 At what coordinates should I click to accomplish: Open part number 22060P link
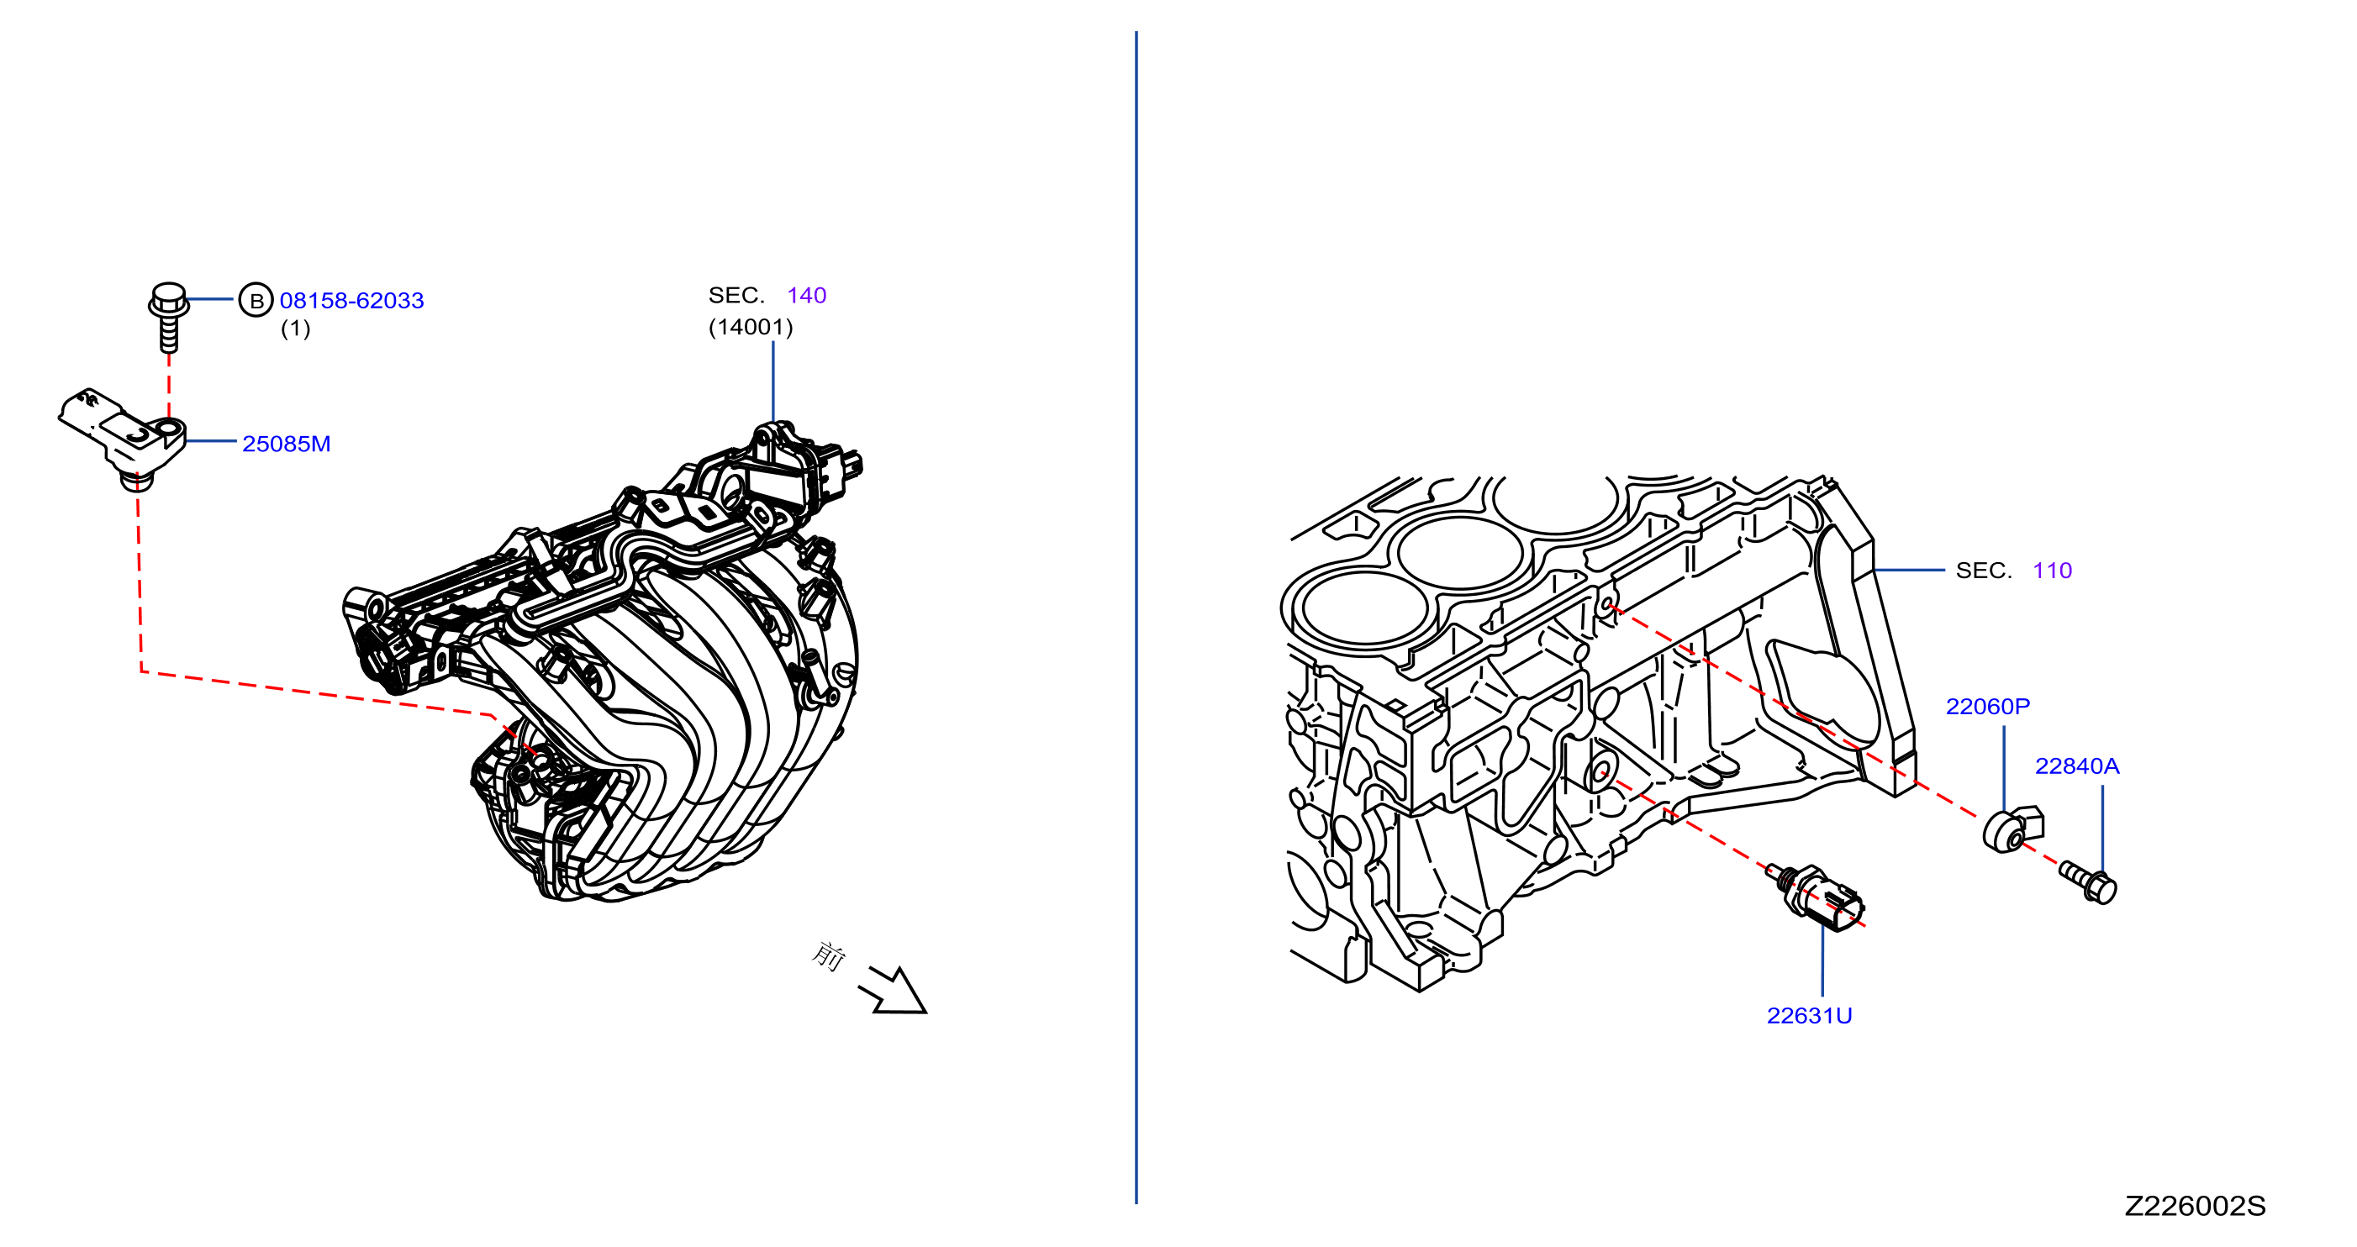pyautogui.click(x=1987, y=707)
